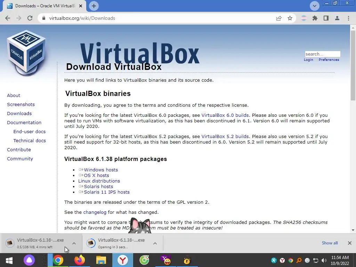Viewport: 356px width, 267px height.
Task: Open the yellow padlock taskbar icon
Action: pos(187,260)
